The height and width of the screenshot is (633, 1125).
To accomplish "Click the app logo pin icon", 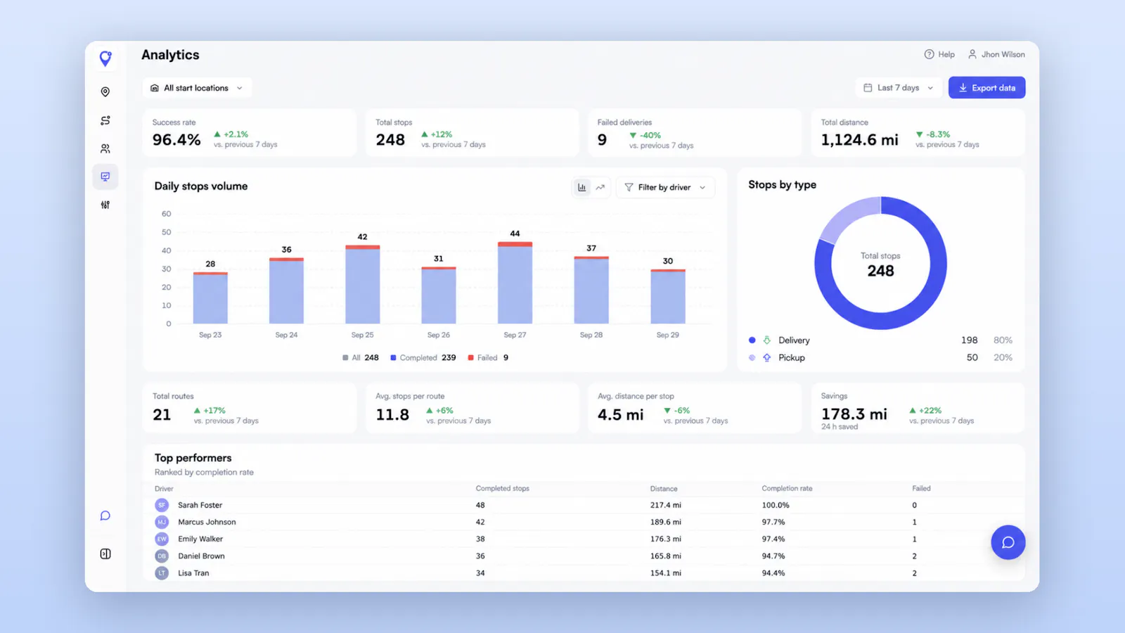I will click(x=105, y=58).
